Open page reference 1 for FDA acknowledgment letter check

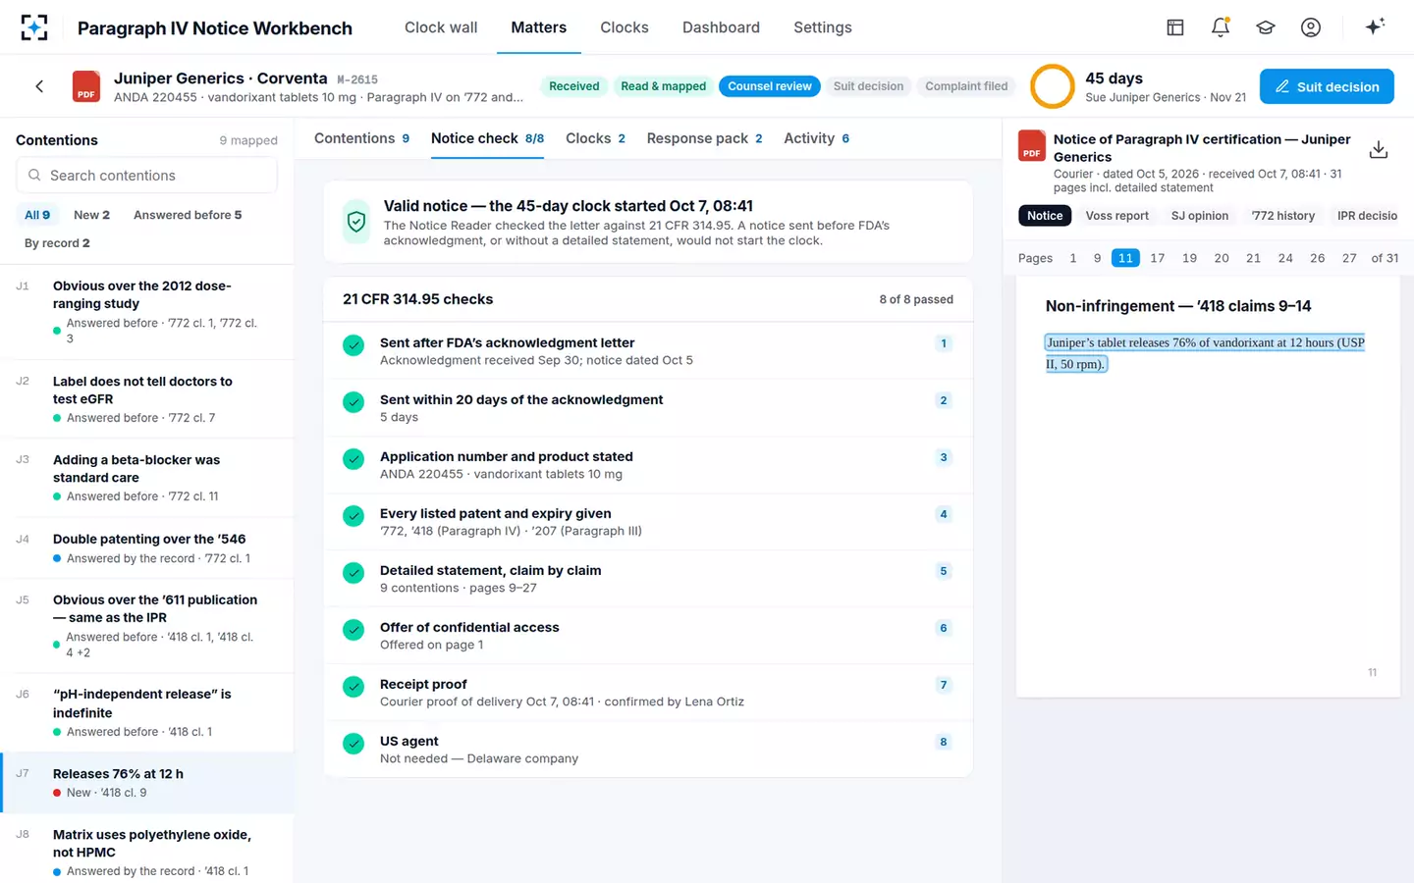[944, 343]
